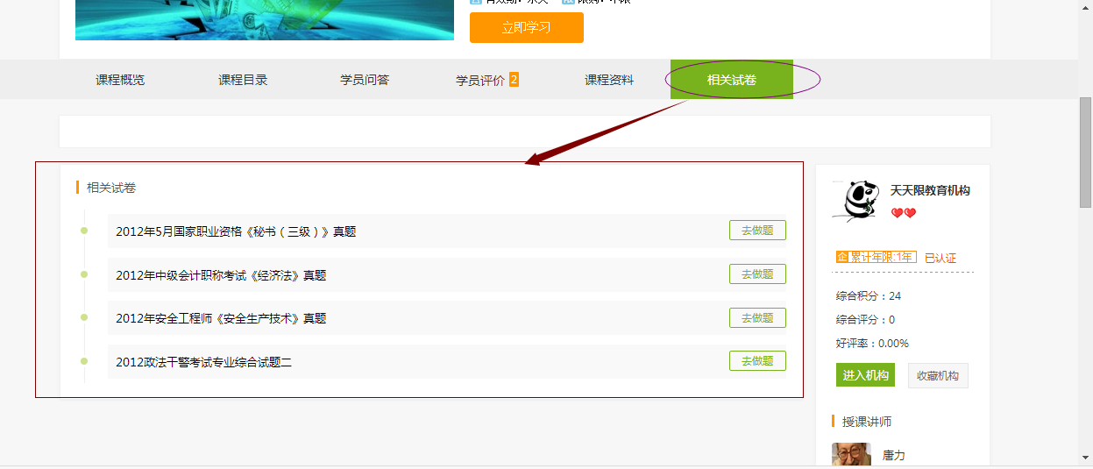The image size is (1093, 469).
Task: Click the red hearts rating icon
Action: [903, 213]
